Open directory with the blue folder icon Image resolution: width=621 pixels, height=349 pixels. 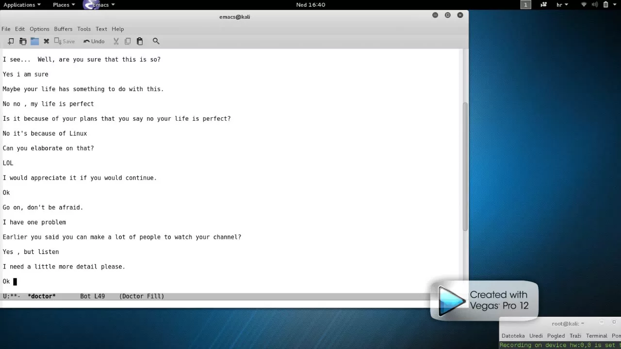pos(34,41)
